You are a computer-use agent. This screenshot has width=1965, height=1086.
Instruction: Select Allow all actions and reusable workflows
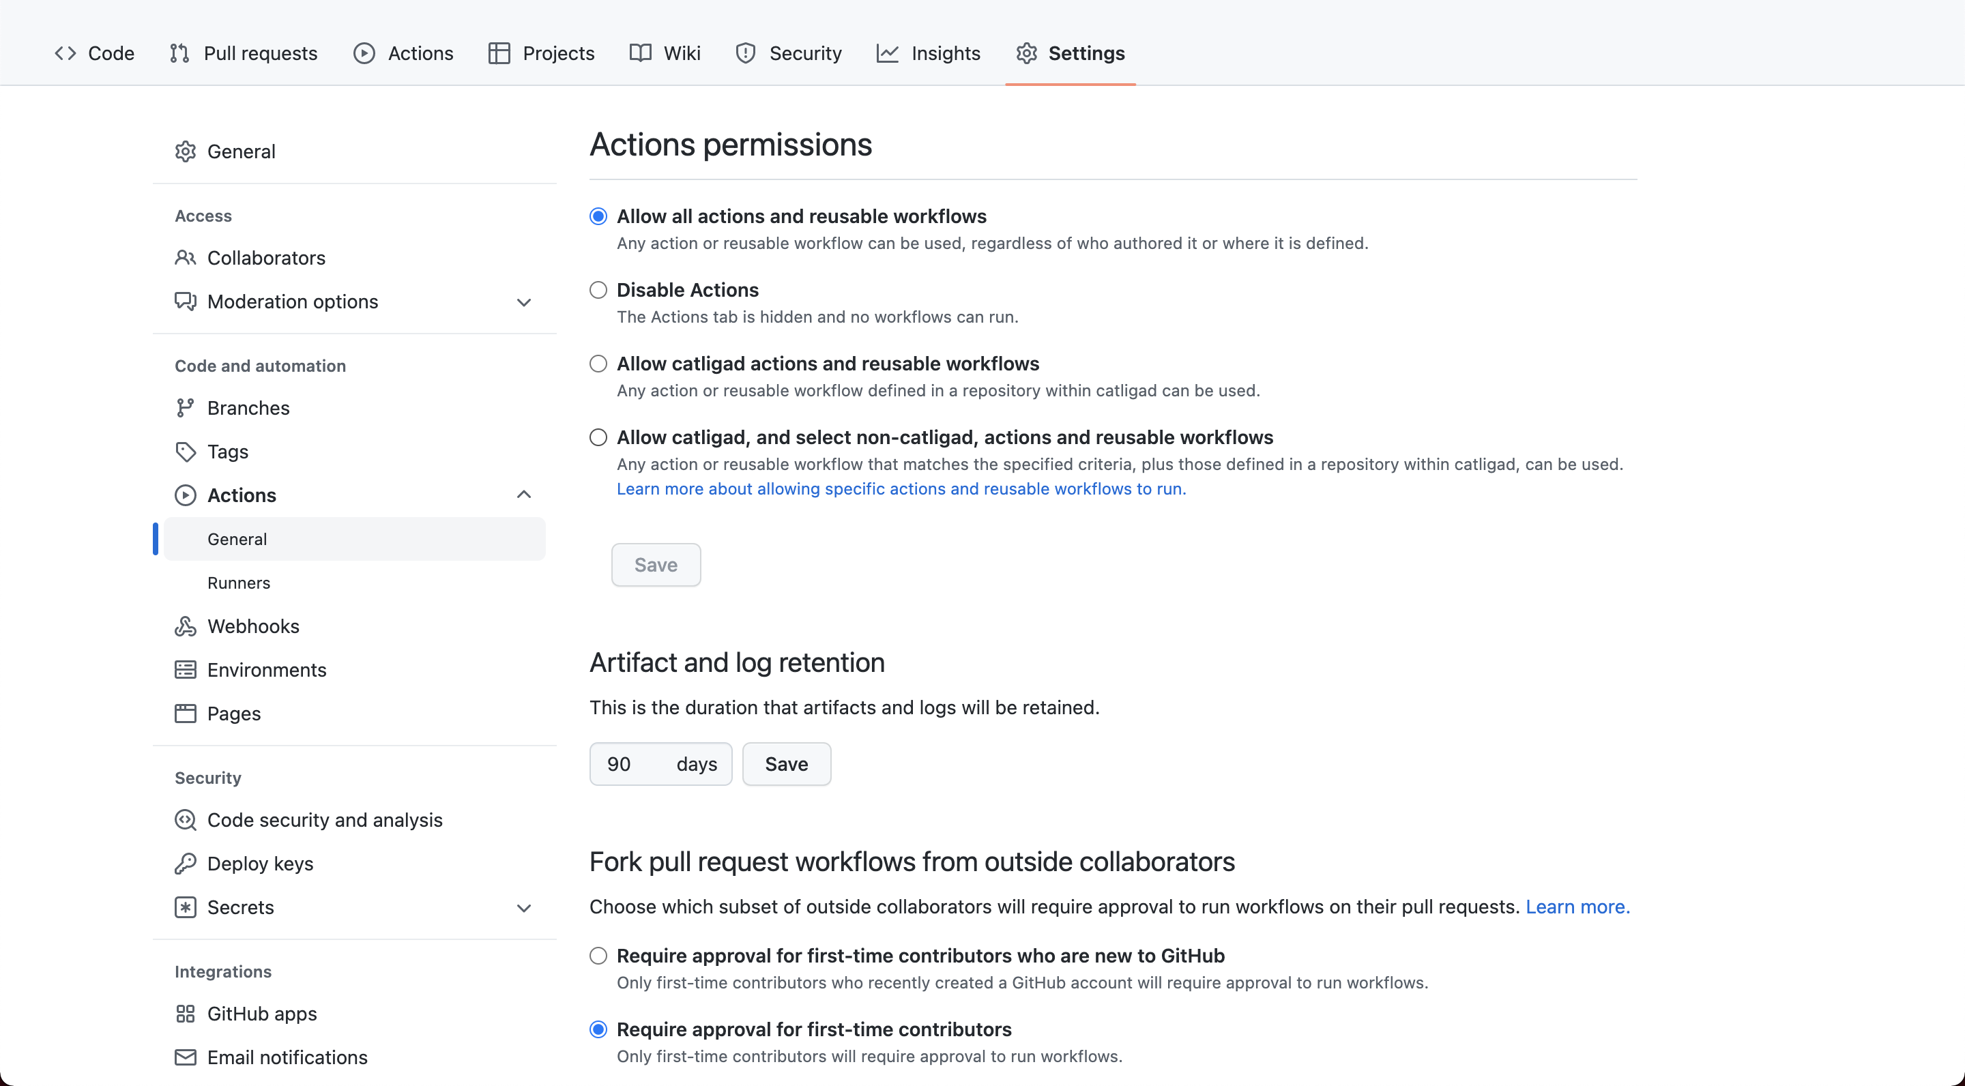598,216
